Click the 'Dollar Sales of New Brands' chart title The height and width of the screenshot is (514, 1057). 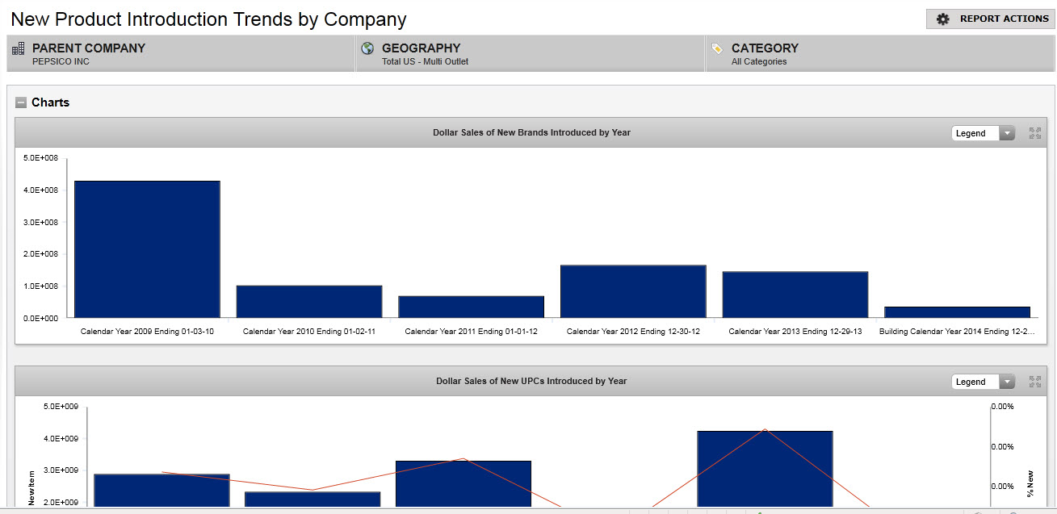(531, 132)
